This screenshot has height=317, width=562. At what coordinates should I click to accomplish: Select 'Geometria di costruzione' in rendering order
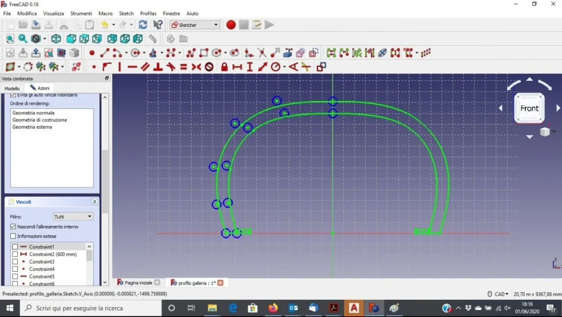coord(39,120)
